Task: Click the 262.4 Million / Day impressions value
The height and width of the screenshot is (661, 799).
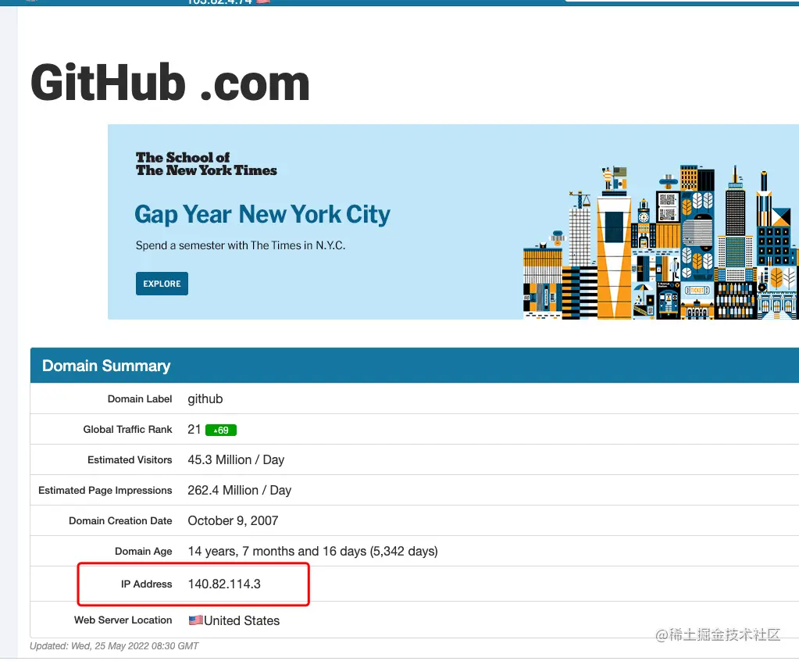Action: (x=240, y=490)
